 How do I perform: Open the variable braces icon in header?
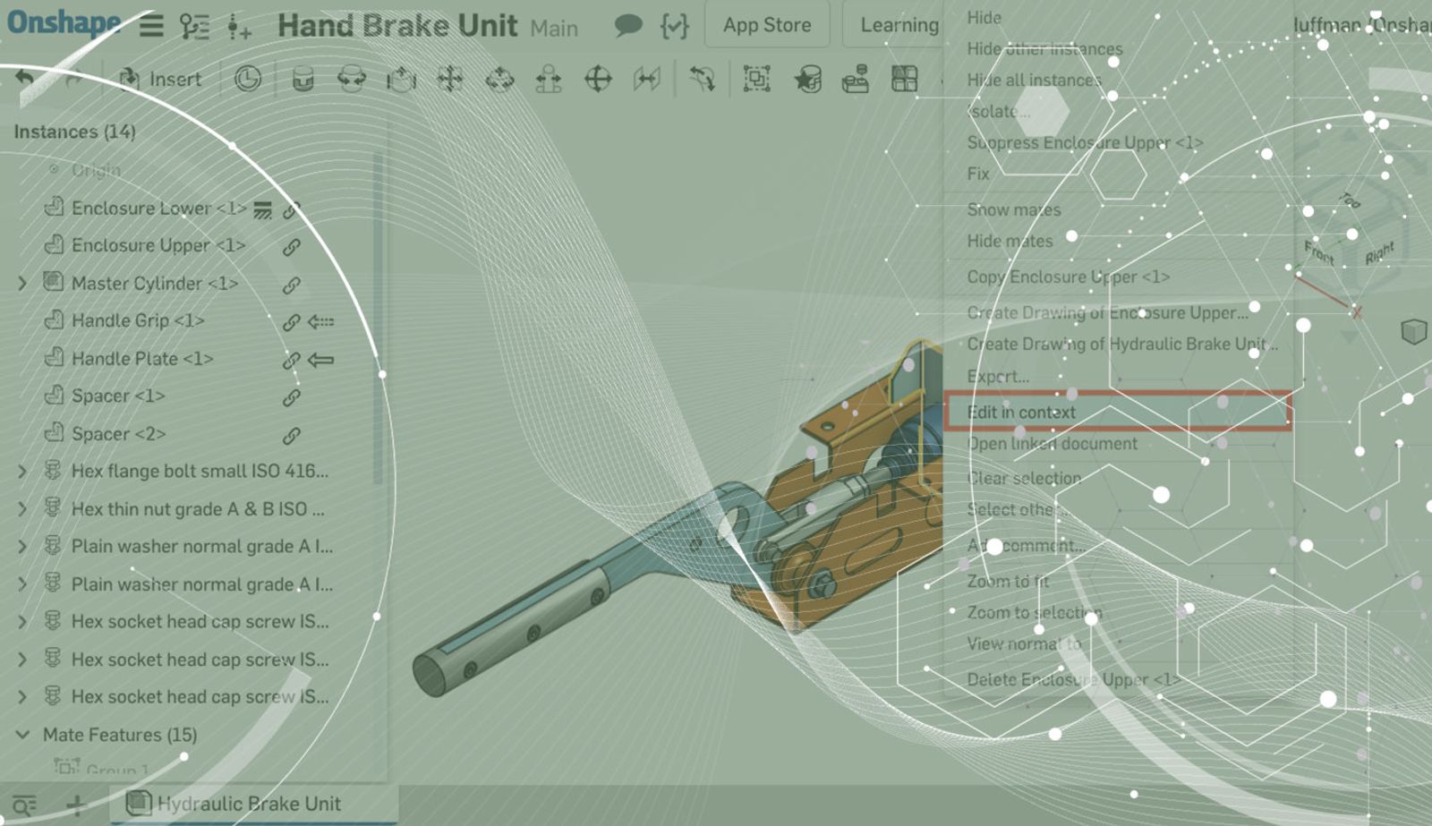coord(674,25)
